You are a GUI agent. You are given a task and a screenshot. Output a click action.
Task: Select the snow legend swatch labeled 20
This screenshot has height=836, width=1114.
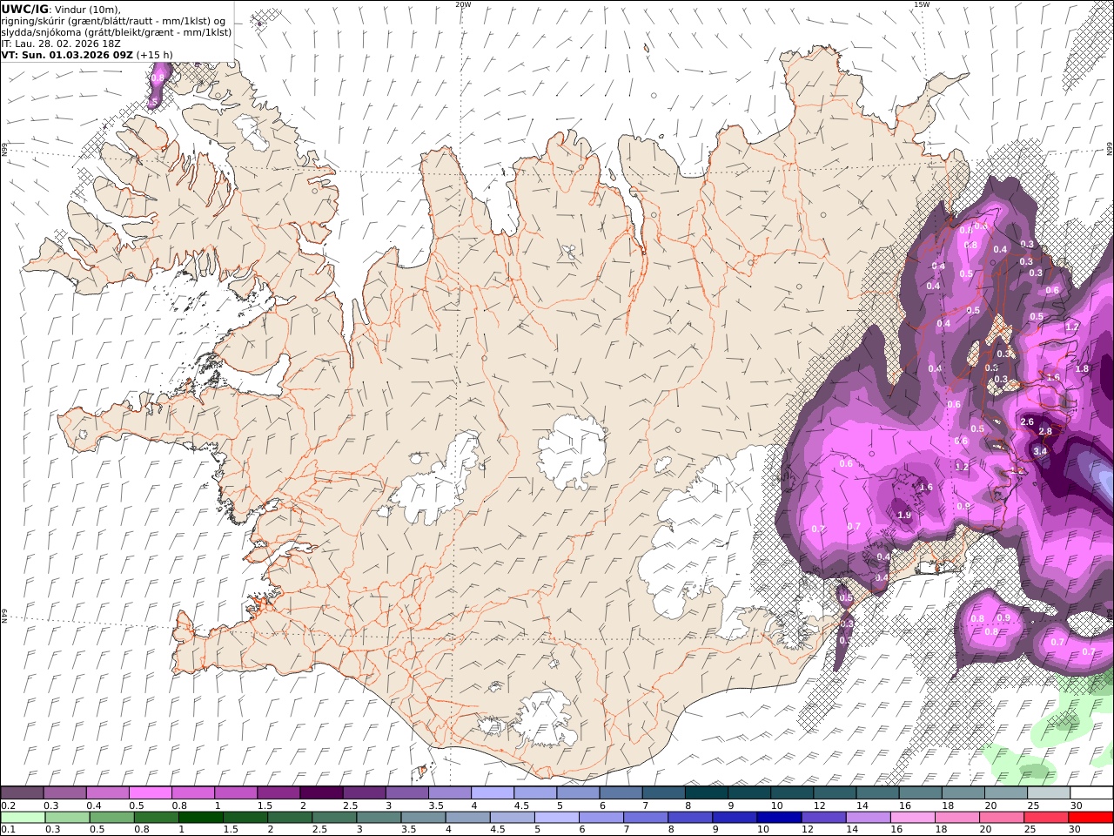[x=1005, y=793]
